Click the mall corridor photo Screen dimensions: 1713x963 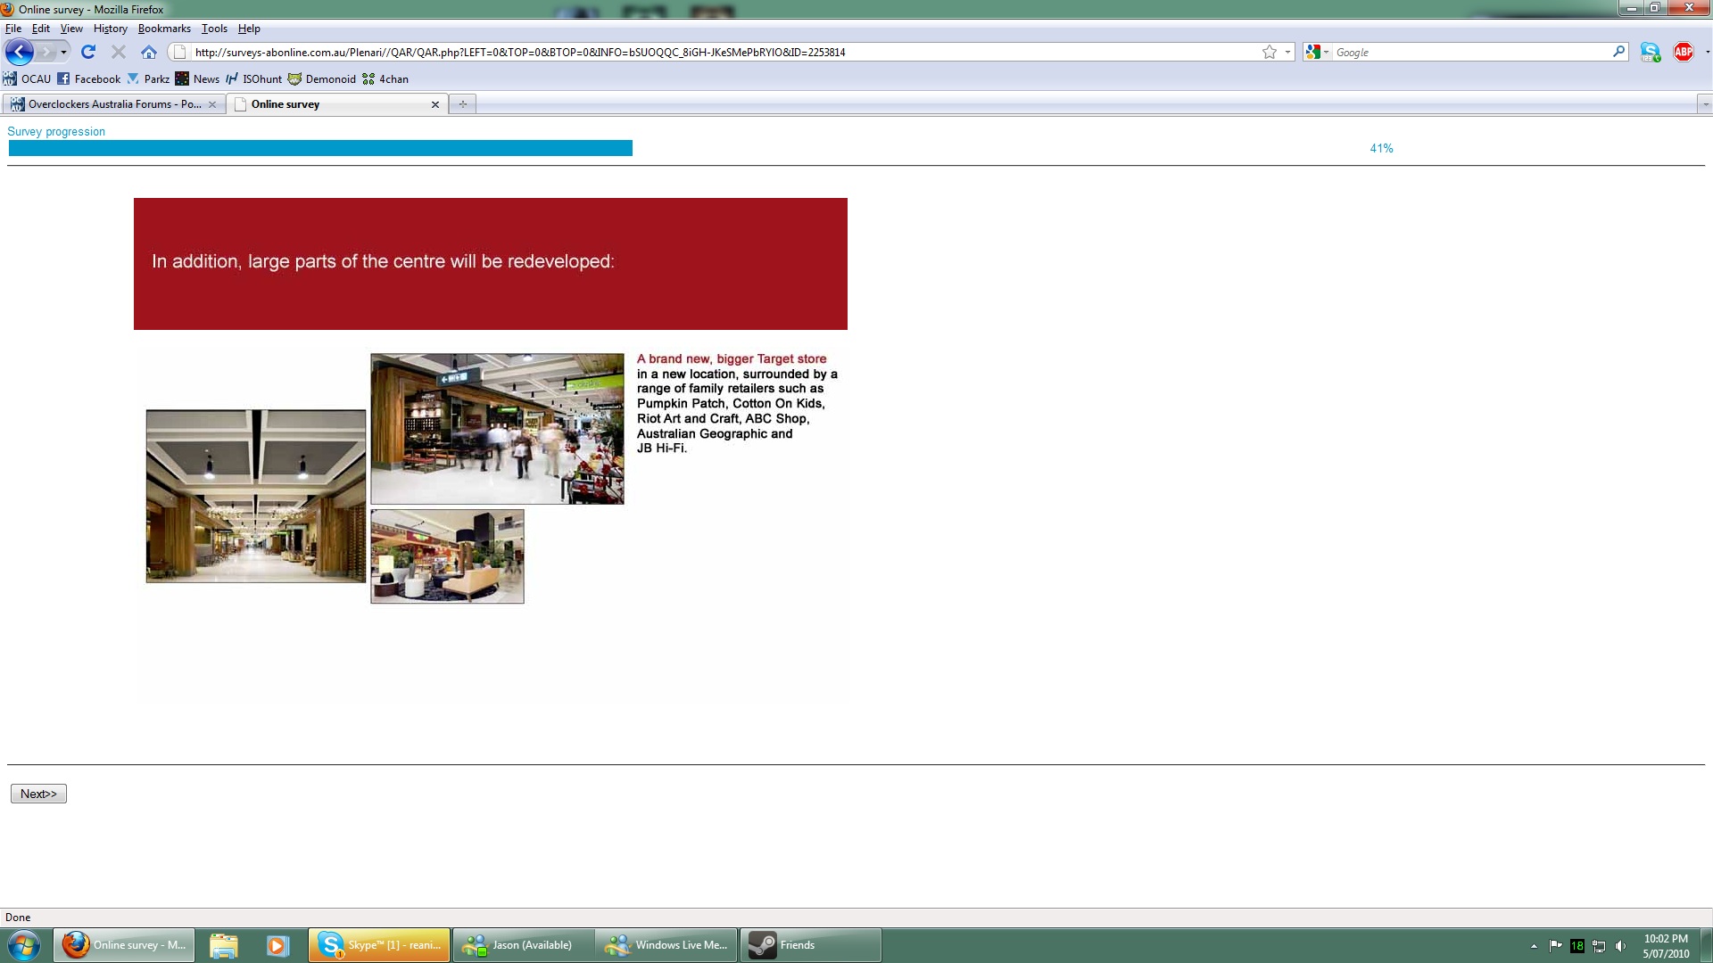[x=256, y=496]
